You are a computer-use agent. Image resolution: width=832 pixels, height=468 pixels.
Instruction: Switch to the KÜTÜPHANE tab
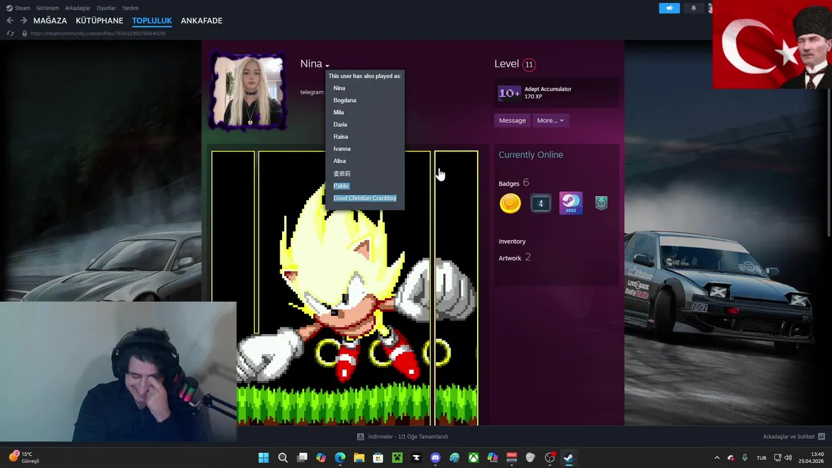99,21
